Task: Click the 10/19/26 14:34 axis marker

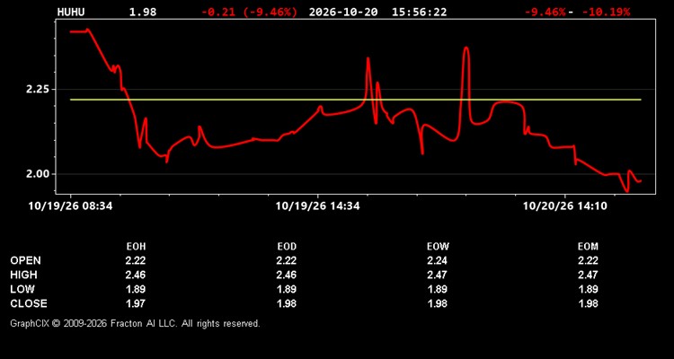Action: point(317,206)
